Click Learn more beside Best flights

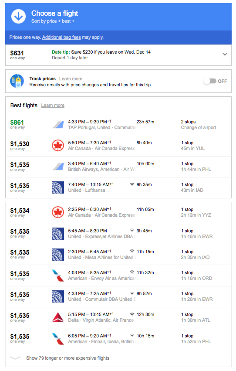(x=53, y=106)
